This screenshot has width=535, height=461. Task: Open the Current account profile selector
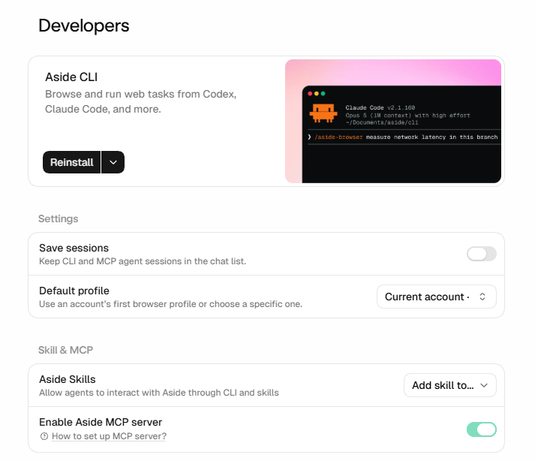437,297
